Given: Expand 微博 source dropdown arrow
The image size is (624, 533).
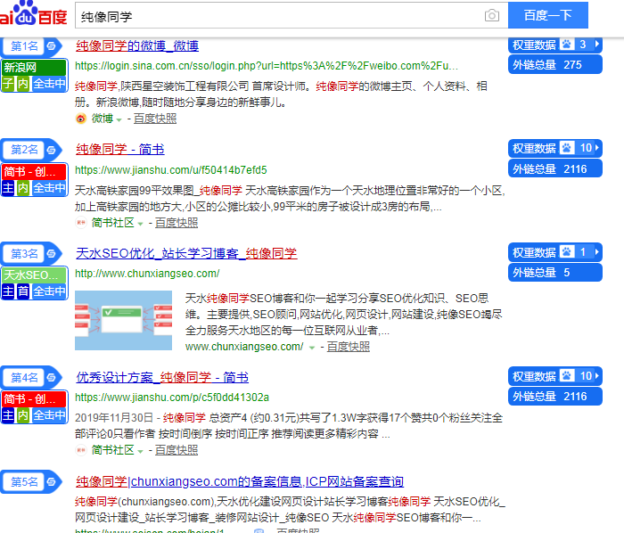Looking at the screenshot, I should click(119, 119).
